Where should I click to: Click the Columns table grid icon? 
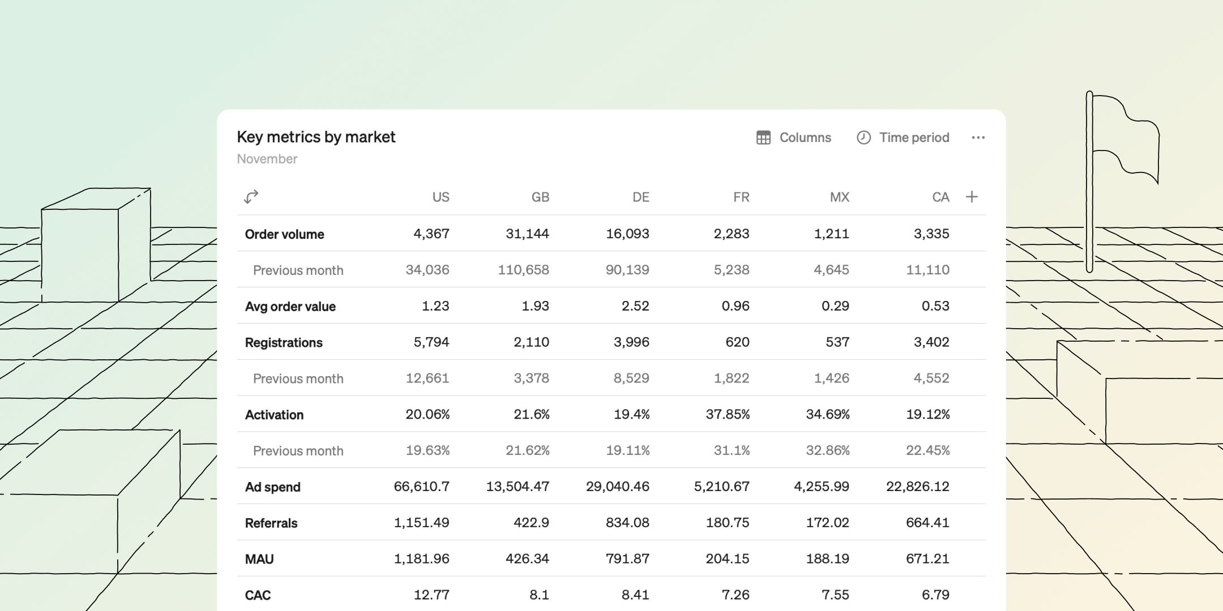[763, 137]
